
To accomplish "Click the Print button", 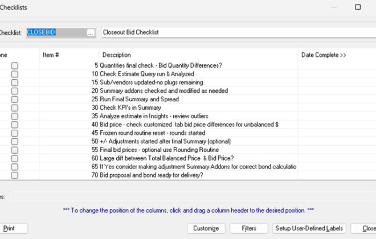I will 10,228.
